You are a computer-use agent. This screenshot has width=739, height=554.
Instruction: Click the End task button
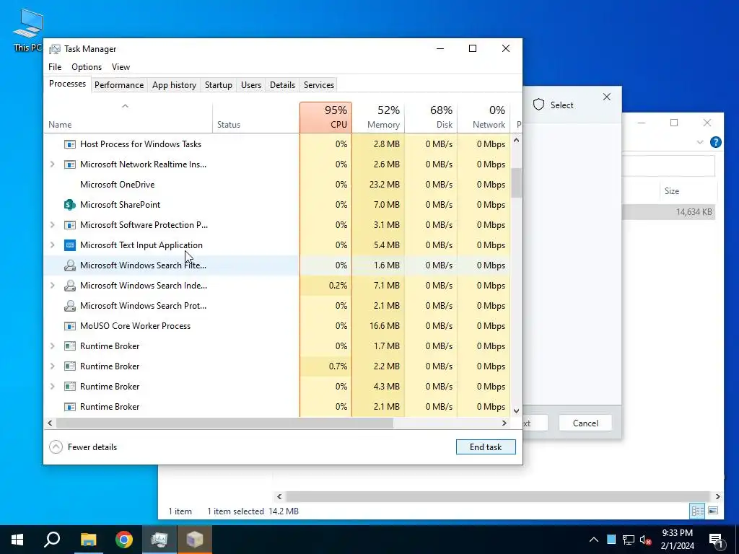coord(486,447)
